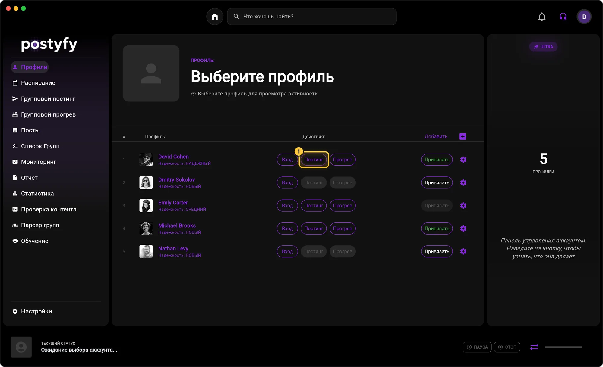
Task: Open the Nathan Levy profile name
Action: 173,248
